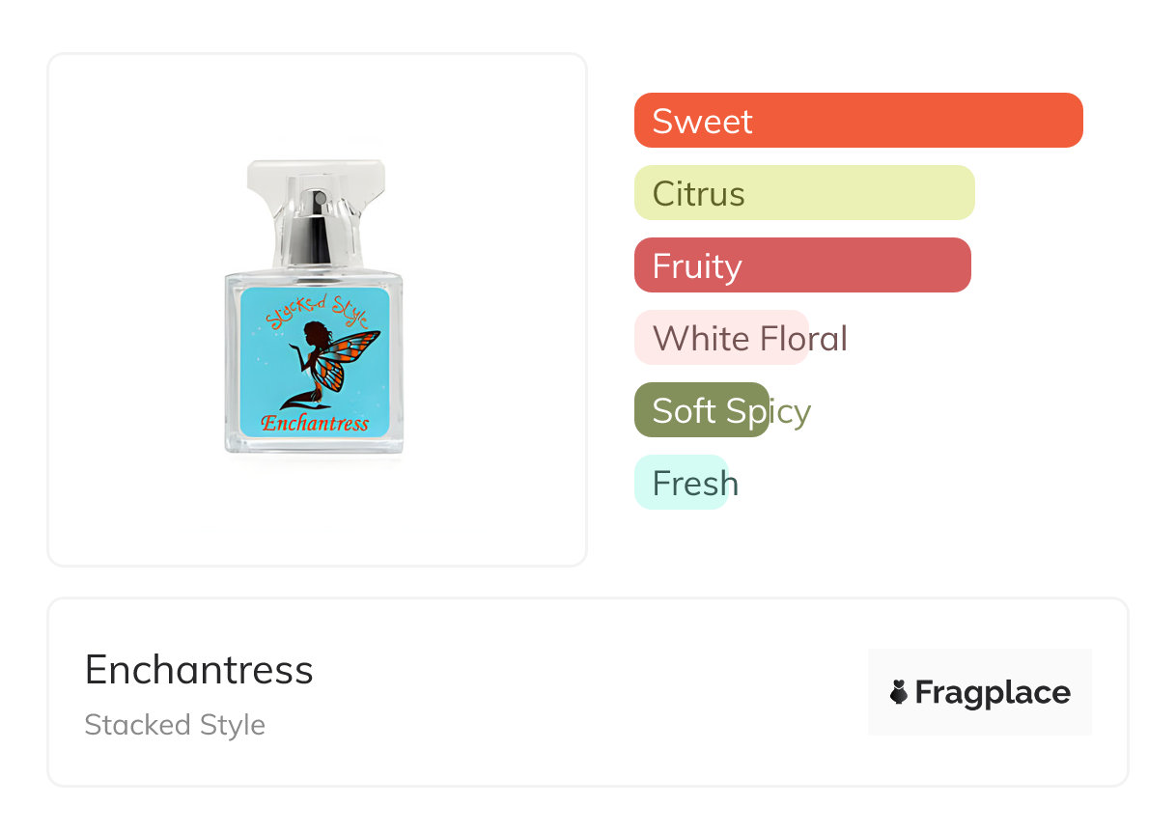Select the Soft Spicy accord bar

tap(702, 410)
